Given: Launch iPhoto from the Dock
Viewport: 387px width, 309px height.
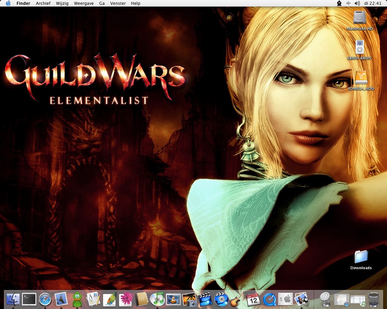Looking at the screenshot, I should [x=189, y=299].
